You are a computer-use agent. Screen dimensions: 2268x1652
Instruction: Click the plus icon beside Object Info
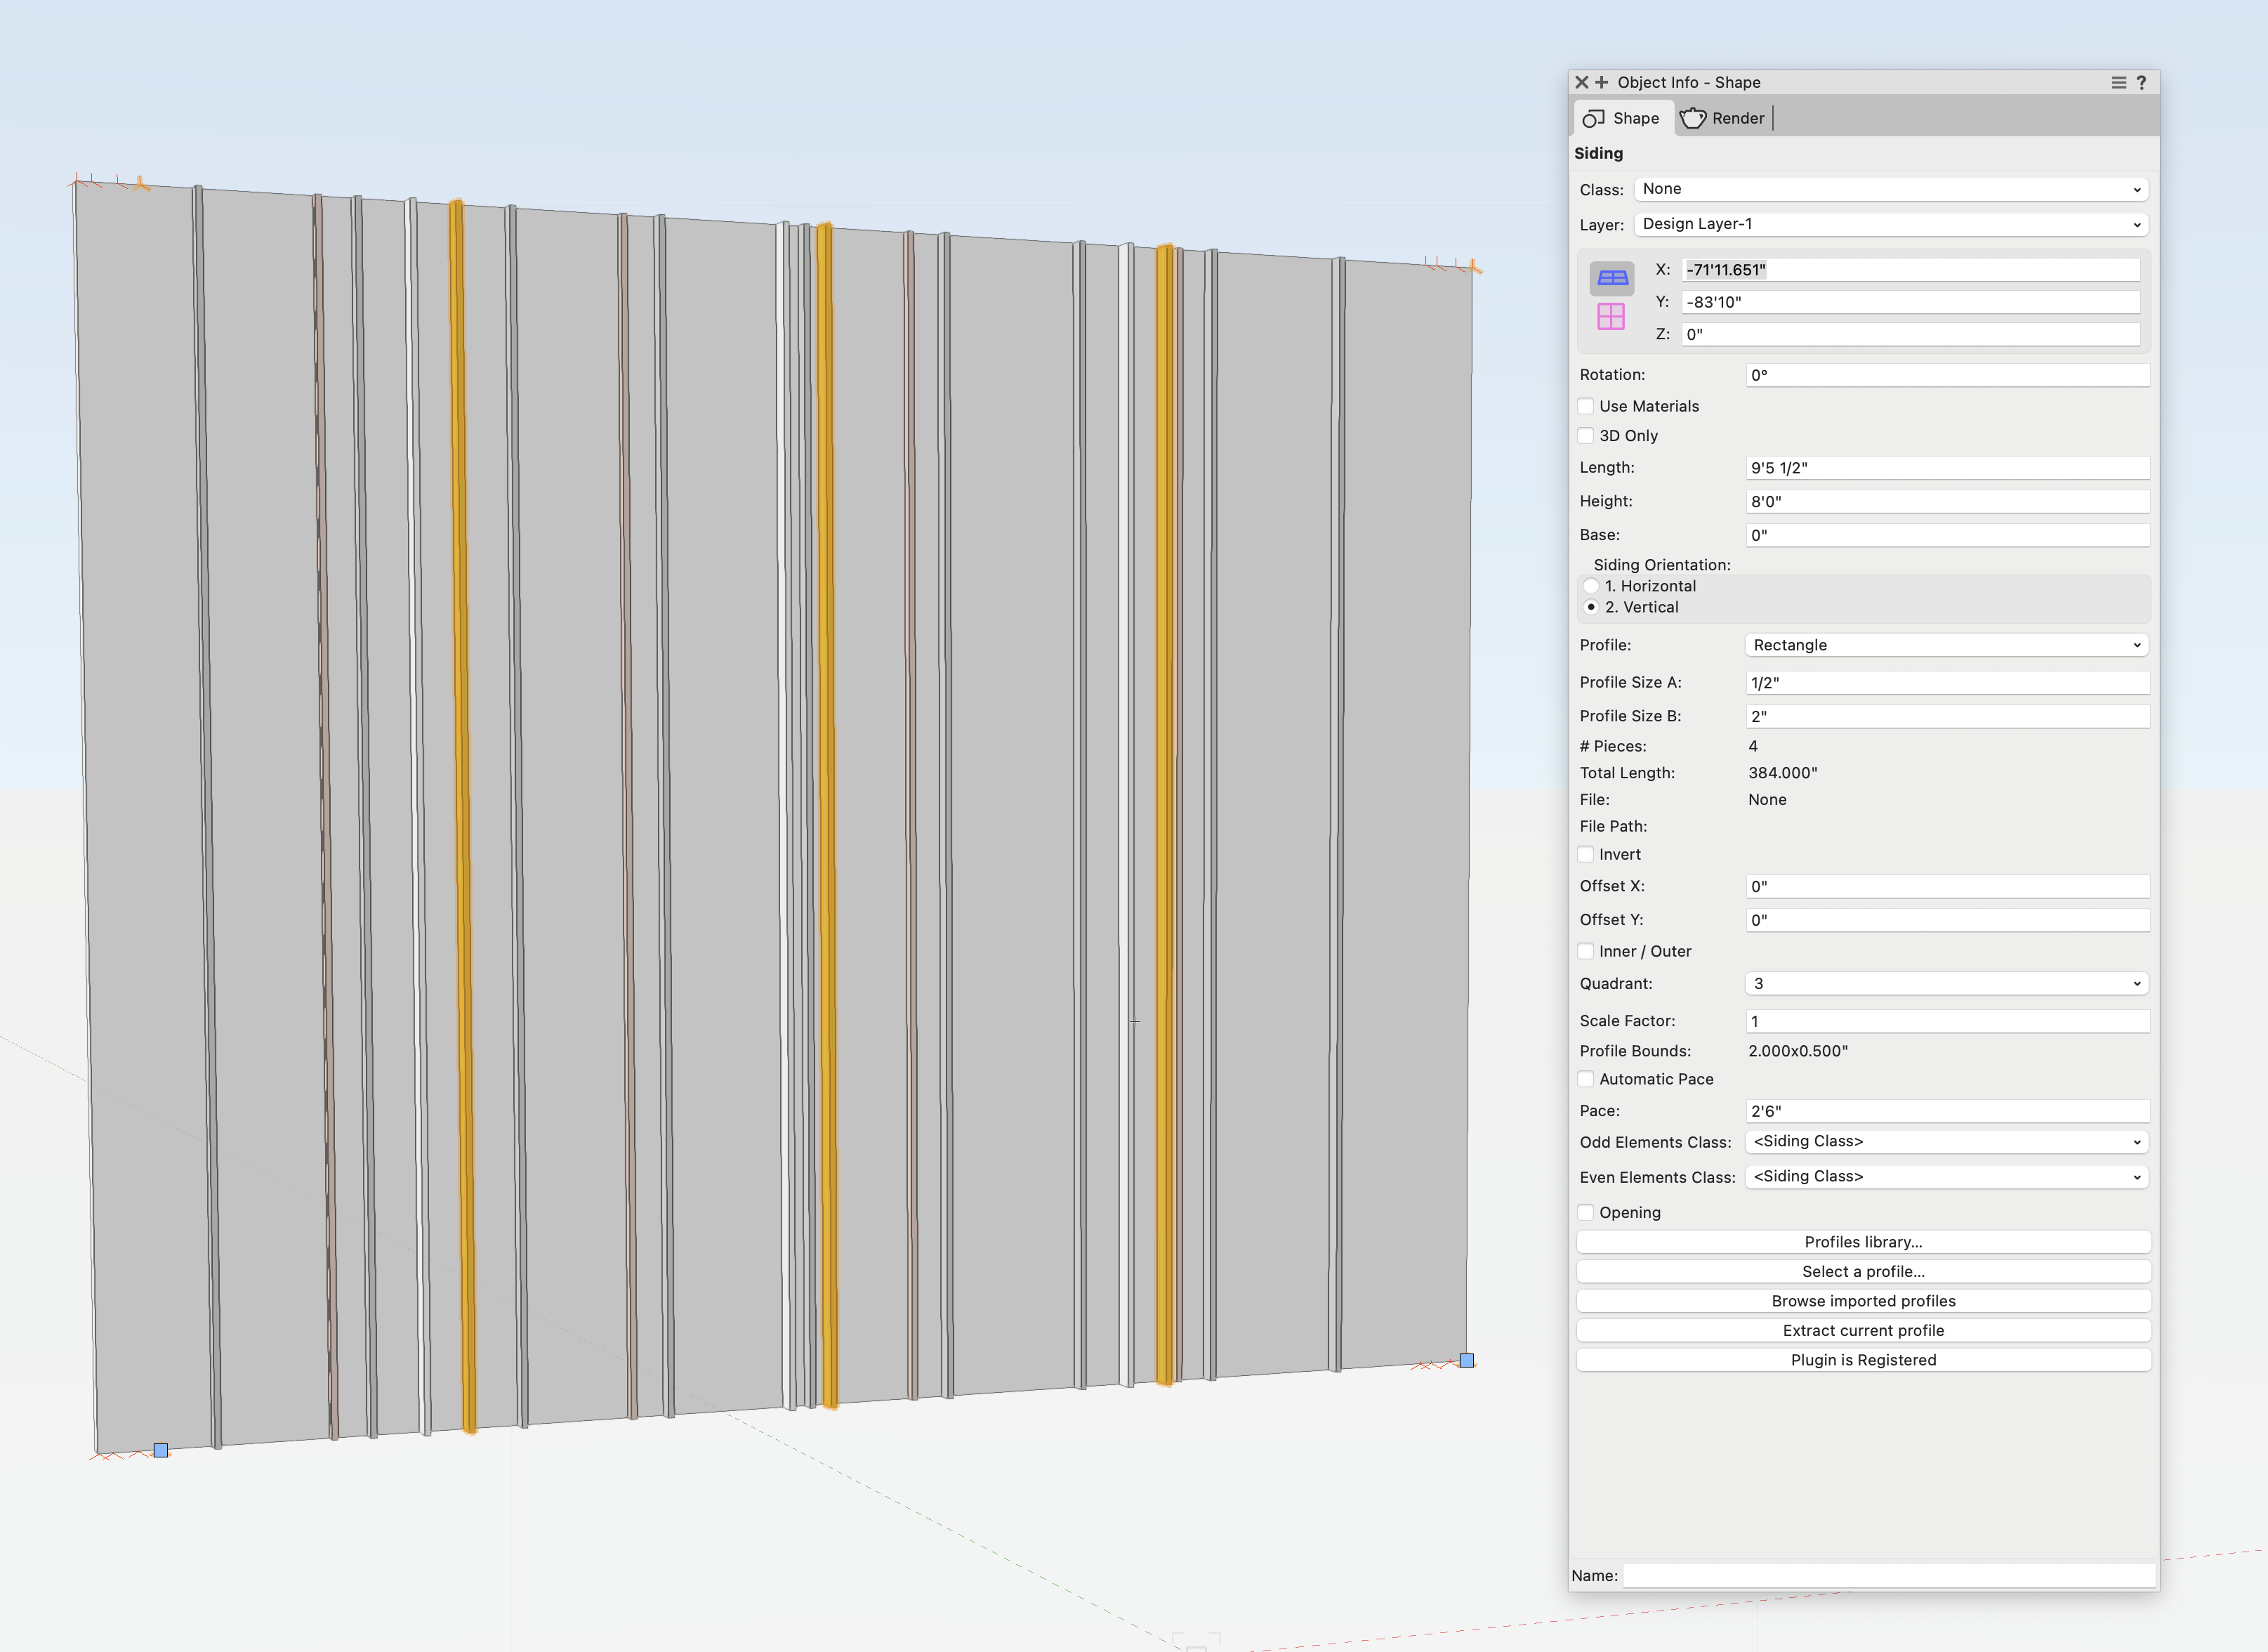tap(1601, 82)
